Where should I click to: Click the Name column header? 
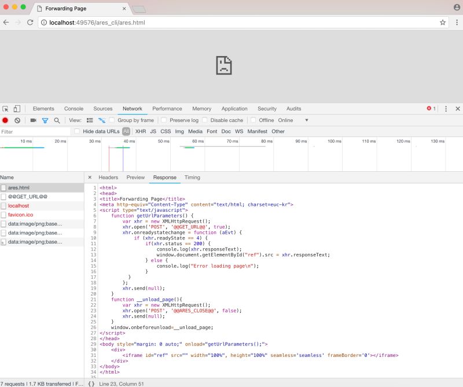[42, 178]
